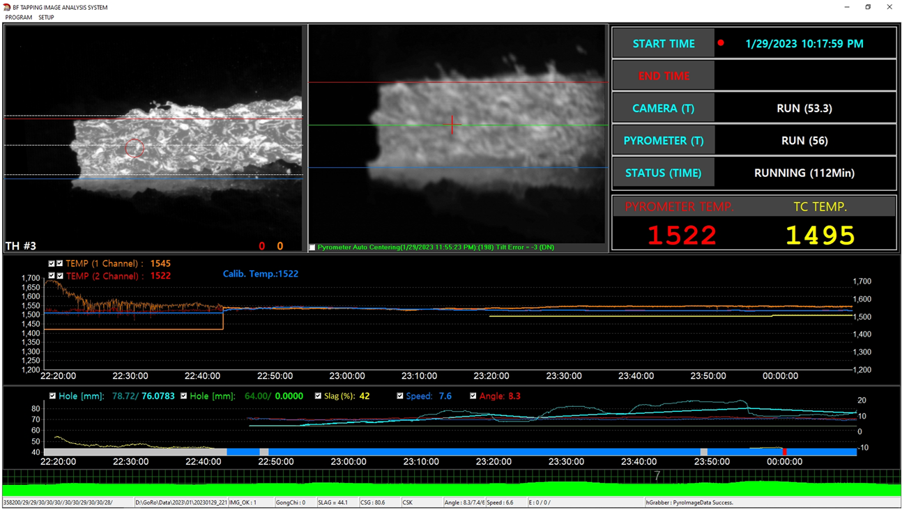Enable Pyrometer Auto Centering checkbox

pyautogui.click(x=312, y=247)
